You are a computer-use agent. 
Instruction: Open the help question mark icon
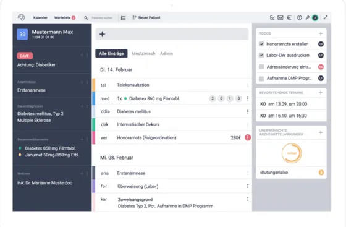[x=299, y=18]
